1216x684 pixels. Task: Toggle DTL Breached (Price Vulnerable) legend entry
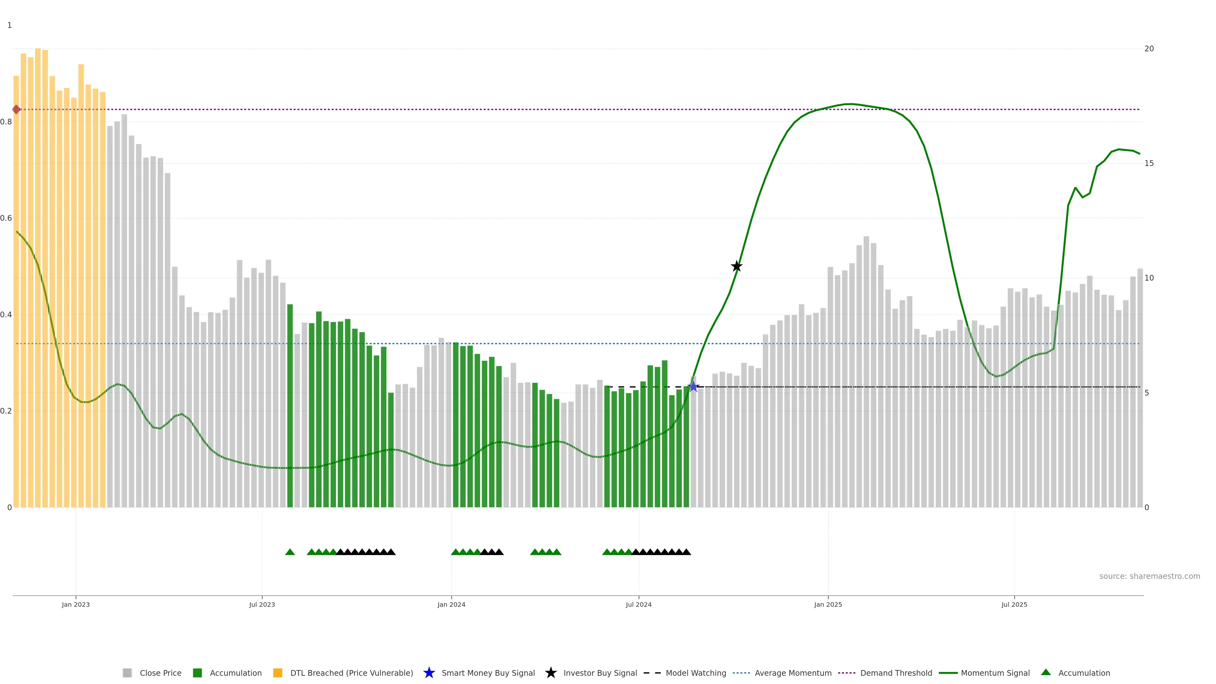tap(351, 673)
